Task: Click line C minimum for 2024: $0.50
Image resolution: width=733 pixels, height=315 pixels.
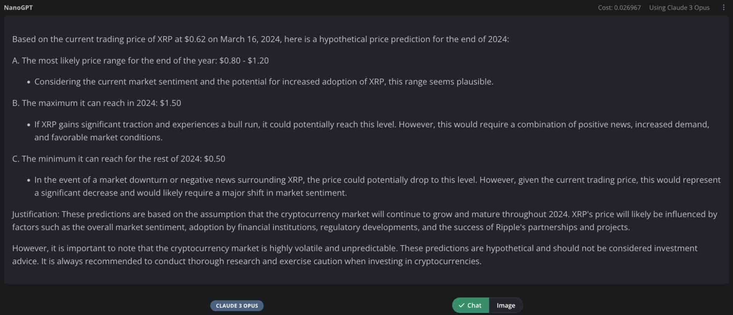Action: [x=118, y=159]
